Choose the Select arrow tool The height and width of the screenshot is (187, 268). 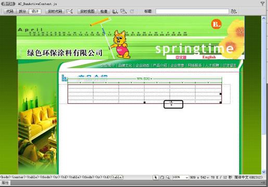[x=156, y=177]
